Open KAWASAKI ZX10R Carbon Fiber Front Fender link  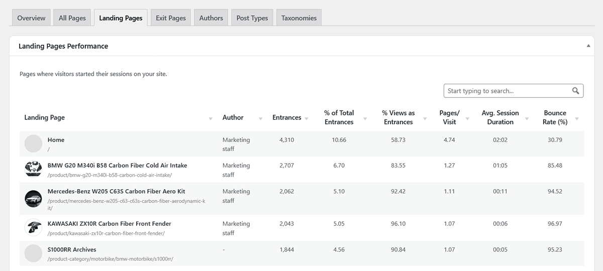pyautogui.click(x=110, y=224)
